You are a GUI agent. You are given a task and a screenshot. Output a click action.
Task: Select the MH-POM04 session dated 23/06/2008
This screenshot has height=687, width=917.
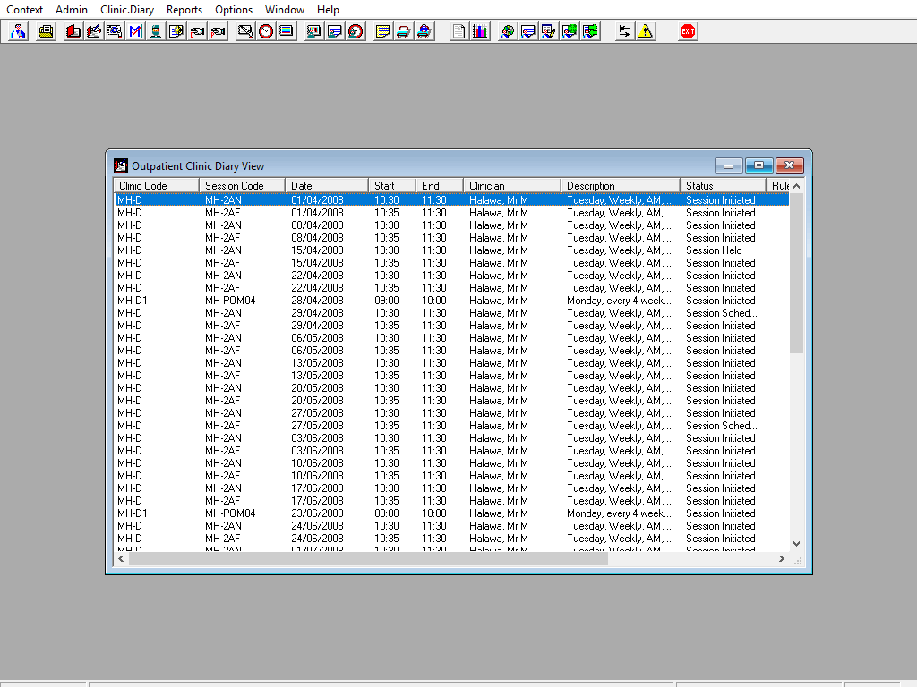click(451, 513)
